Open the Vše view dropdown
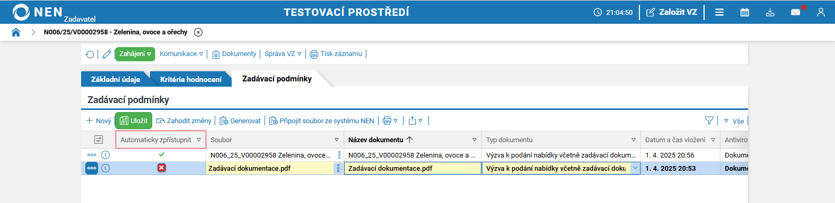Screen dimensions: 835x203 click(734, 121)
